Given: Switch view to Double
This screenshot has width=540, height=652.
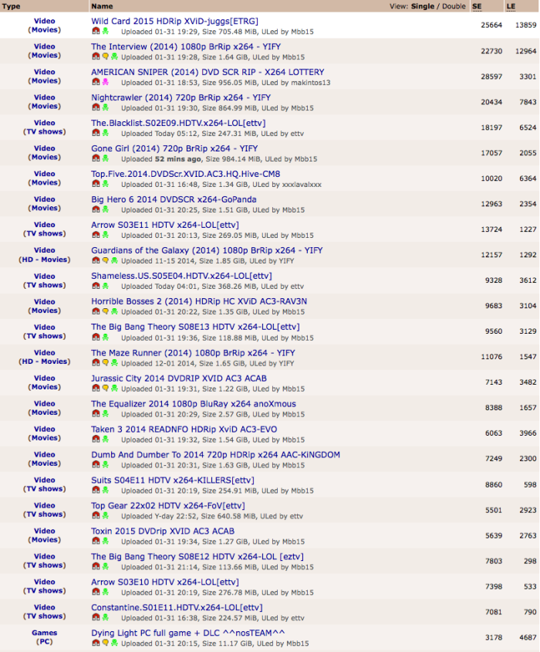Looking at the screenshot, I should 454,6.
